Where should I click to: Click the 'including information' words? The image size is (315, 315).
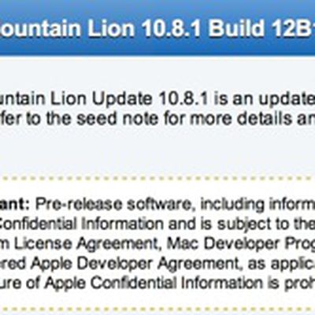pos(258,204)
